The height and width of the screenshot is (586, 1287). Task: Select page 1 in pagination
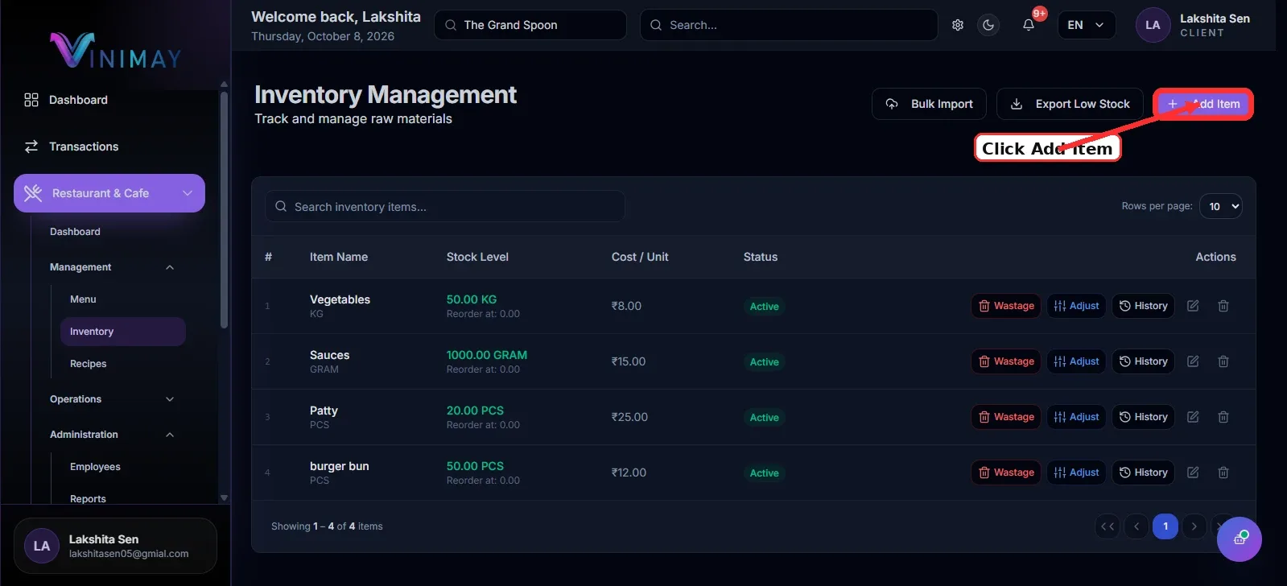(x=1165, y=526)
